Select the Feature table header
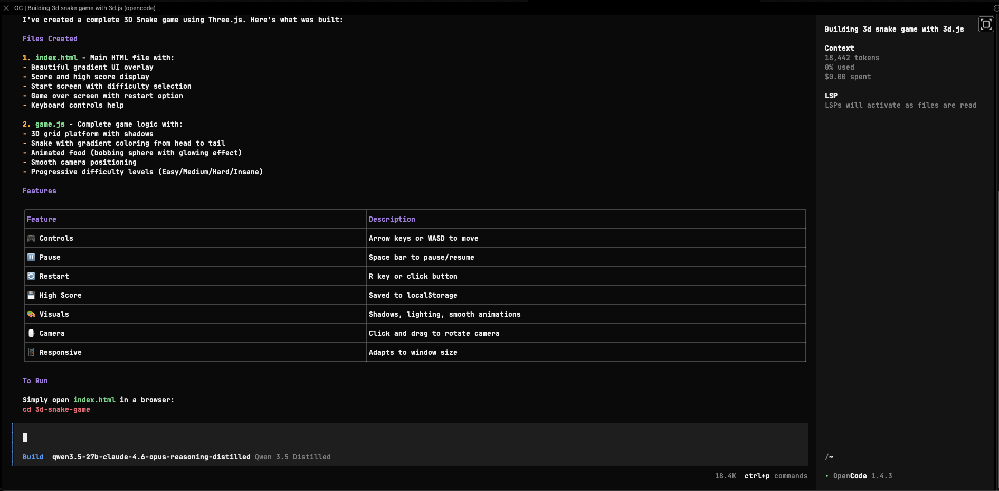The width and height of the screenshot is (999, 491). point(42,219)
